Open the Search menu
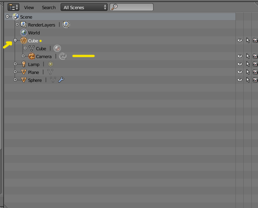This screenshot has height=208, width=258. coord(49,8)
